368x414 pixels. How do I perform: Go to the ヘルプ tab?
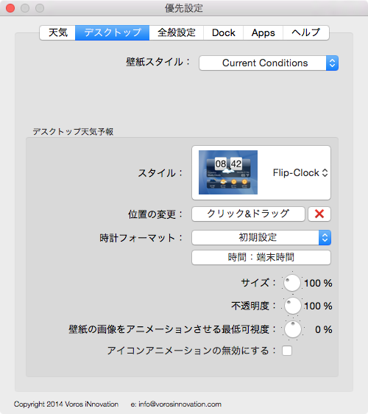[306, 32]
